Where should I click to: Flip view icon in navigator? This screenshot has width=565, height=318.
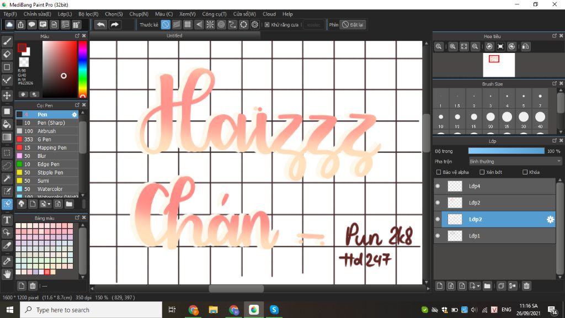526,46
